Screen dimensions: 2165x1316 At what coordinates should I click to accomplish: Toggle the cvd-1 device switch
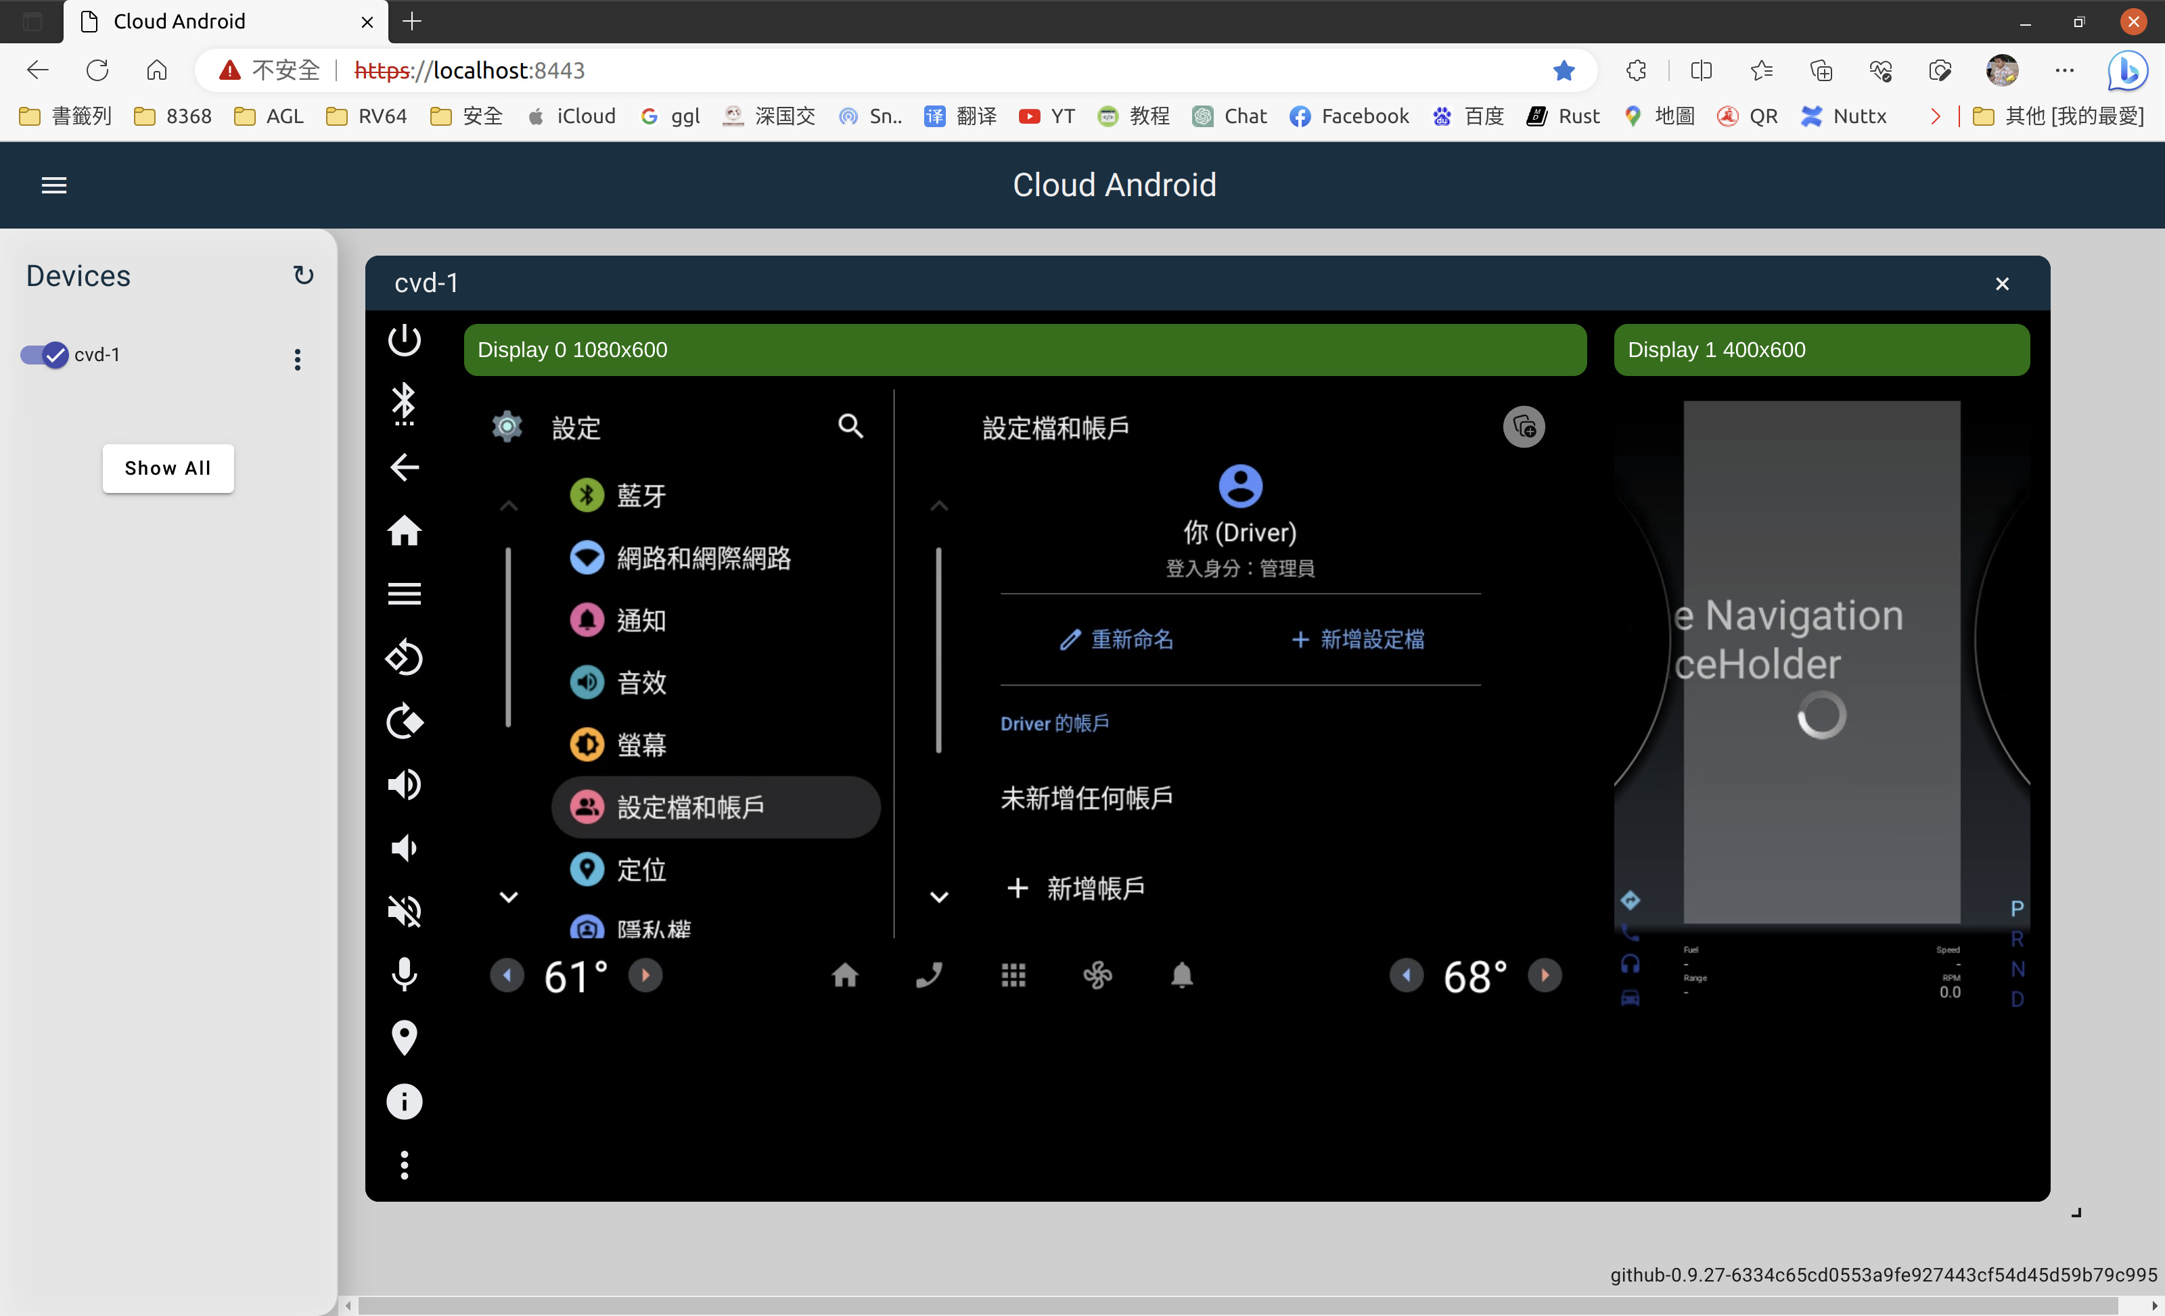44,354
